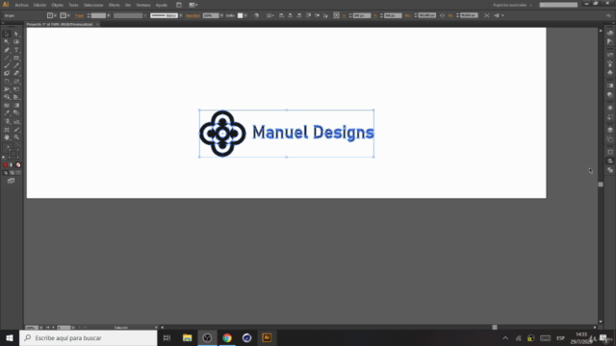The image size is (616, 346).
Task: Activate Draw Behind mode
Action: (x=12, y=173)
